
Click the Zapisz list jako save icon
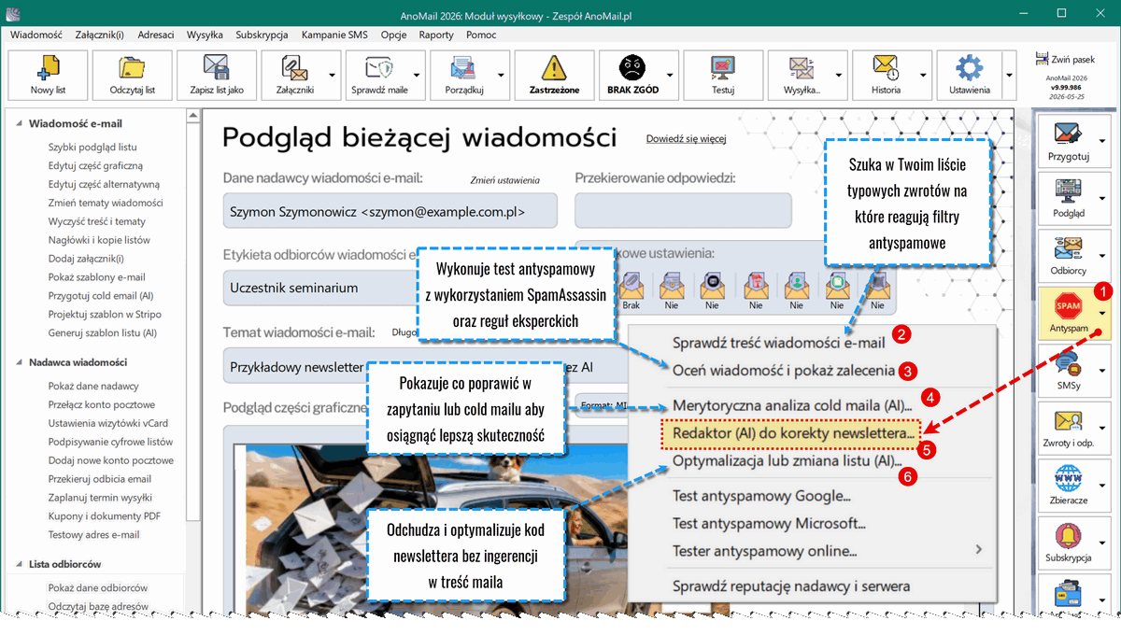216,67
